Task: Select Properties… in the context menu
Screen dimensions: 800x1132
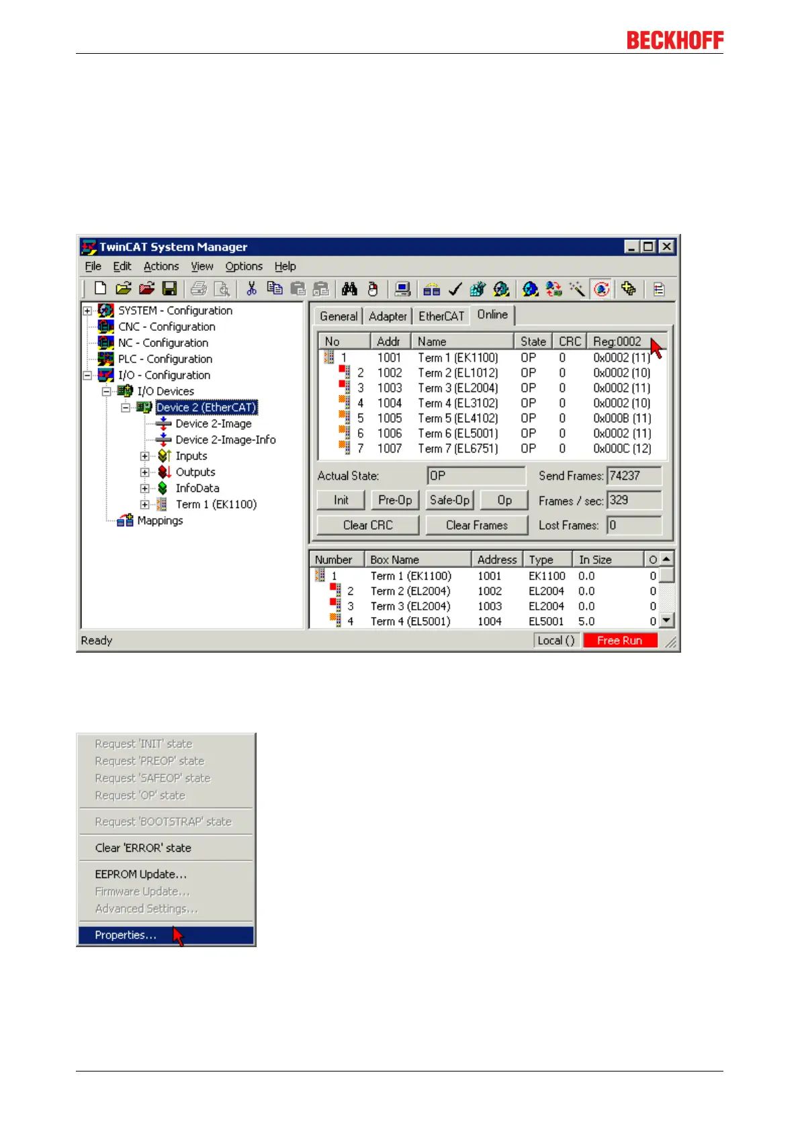Action: click(x=166, y=935)
